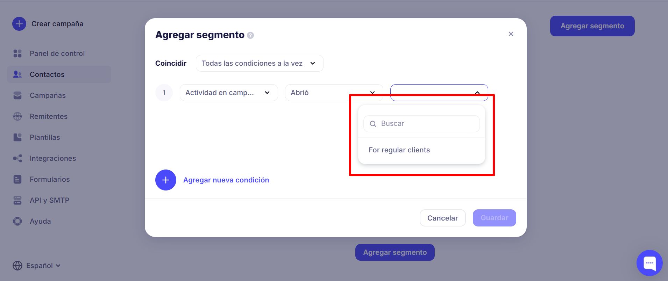Click the Formularios forms icon

click(17, 179)
